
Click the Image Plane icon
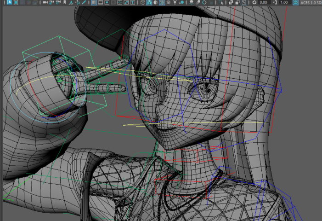tap(71, 2)
